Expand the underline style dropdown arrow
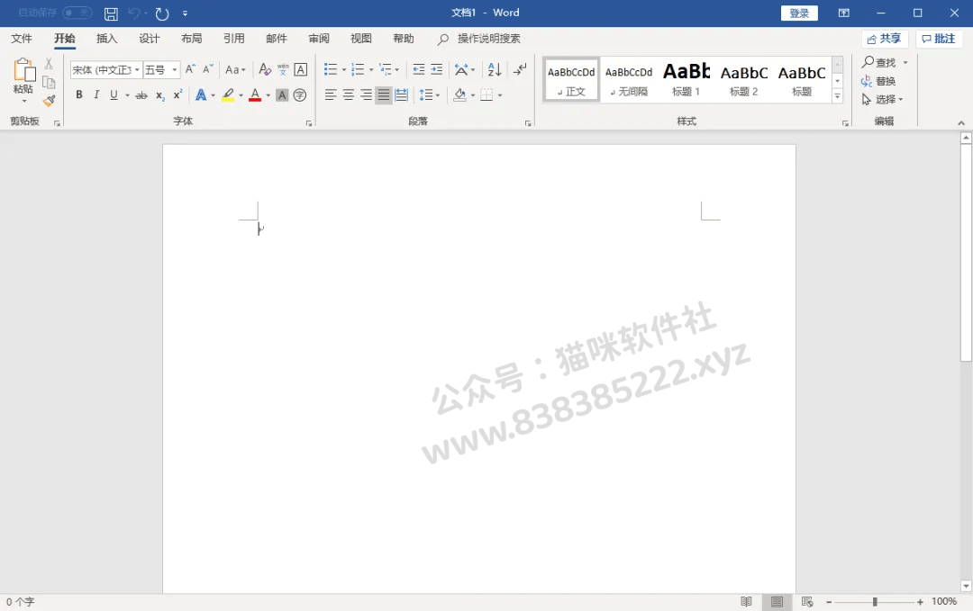Viewport: 973px width, 611px height. click(127, 94)
